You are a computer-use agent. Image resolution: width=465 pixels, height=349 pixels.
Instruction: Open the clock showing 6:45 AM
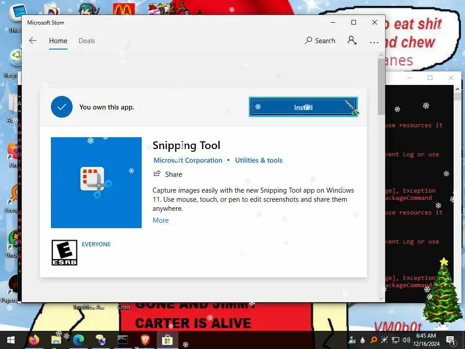click(426, 340)
